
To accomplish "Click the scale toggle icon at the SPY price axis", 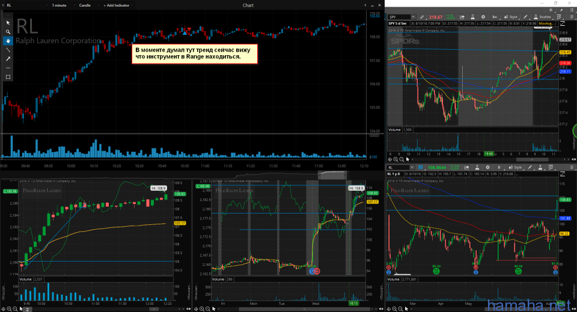I will click(563, 23).
